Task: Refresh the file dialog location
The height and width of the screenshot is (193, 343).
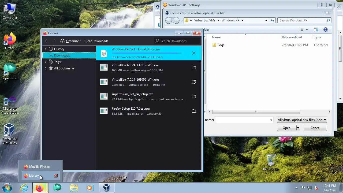Action: pyautogui.click(x=272, y=20)
